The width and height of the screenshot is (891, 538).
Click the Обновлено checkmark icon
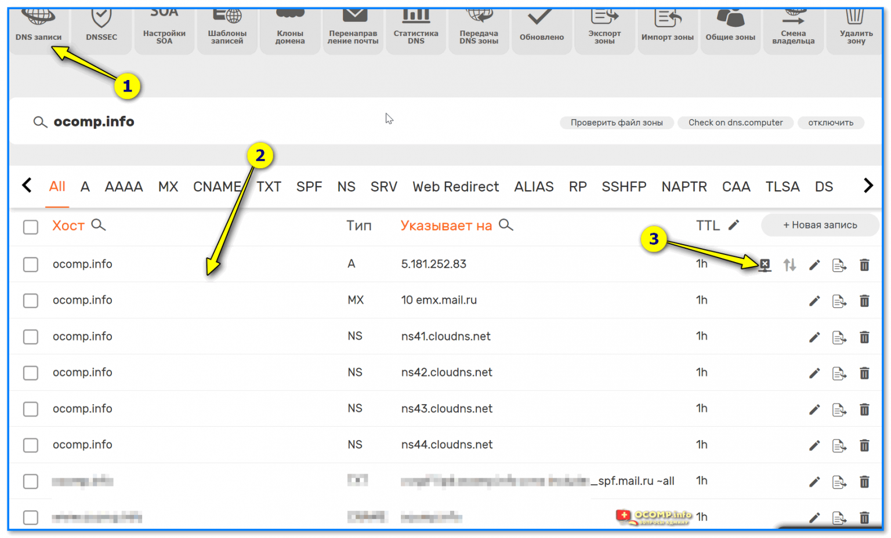[540, 17]
